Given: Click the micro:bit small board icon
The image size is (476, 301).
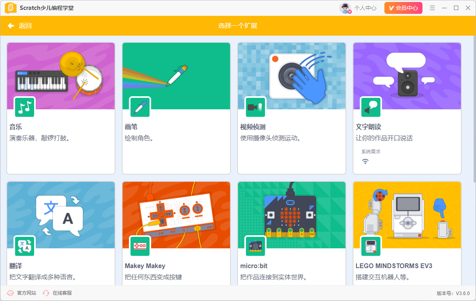Looking at the screenshot, I should (255, 246).
